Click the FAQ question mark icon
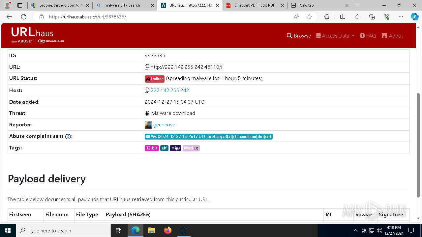The image size is (422, 237). (362, 36)
